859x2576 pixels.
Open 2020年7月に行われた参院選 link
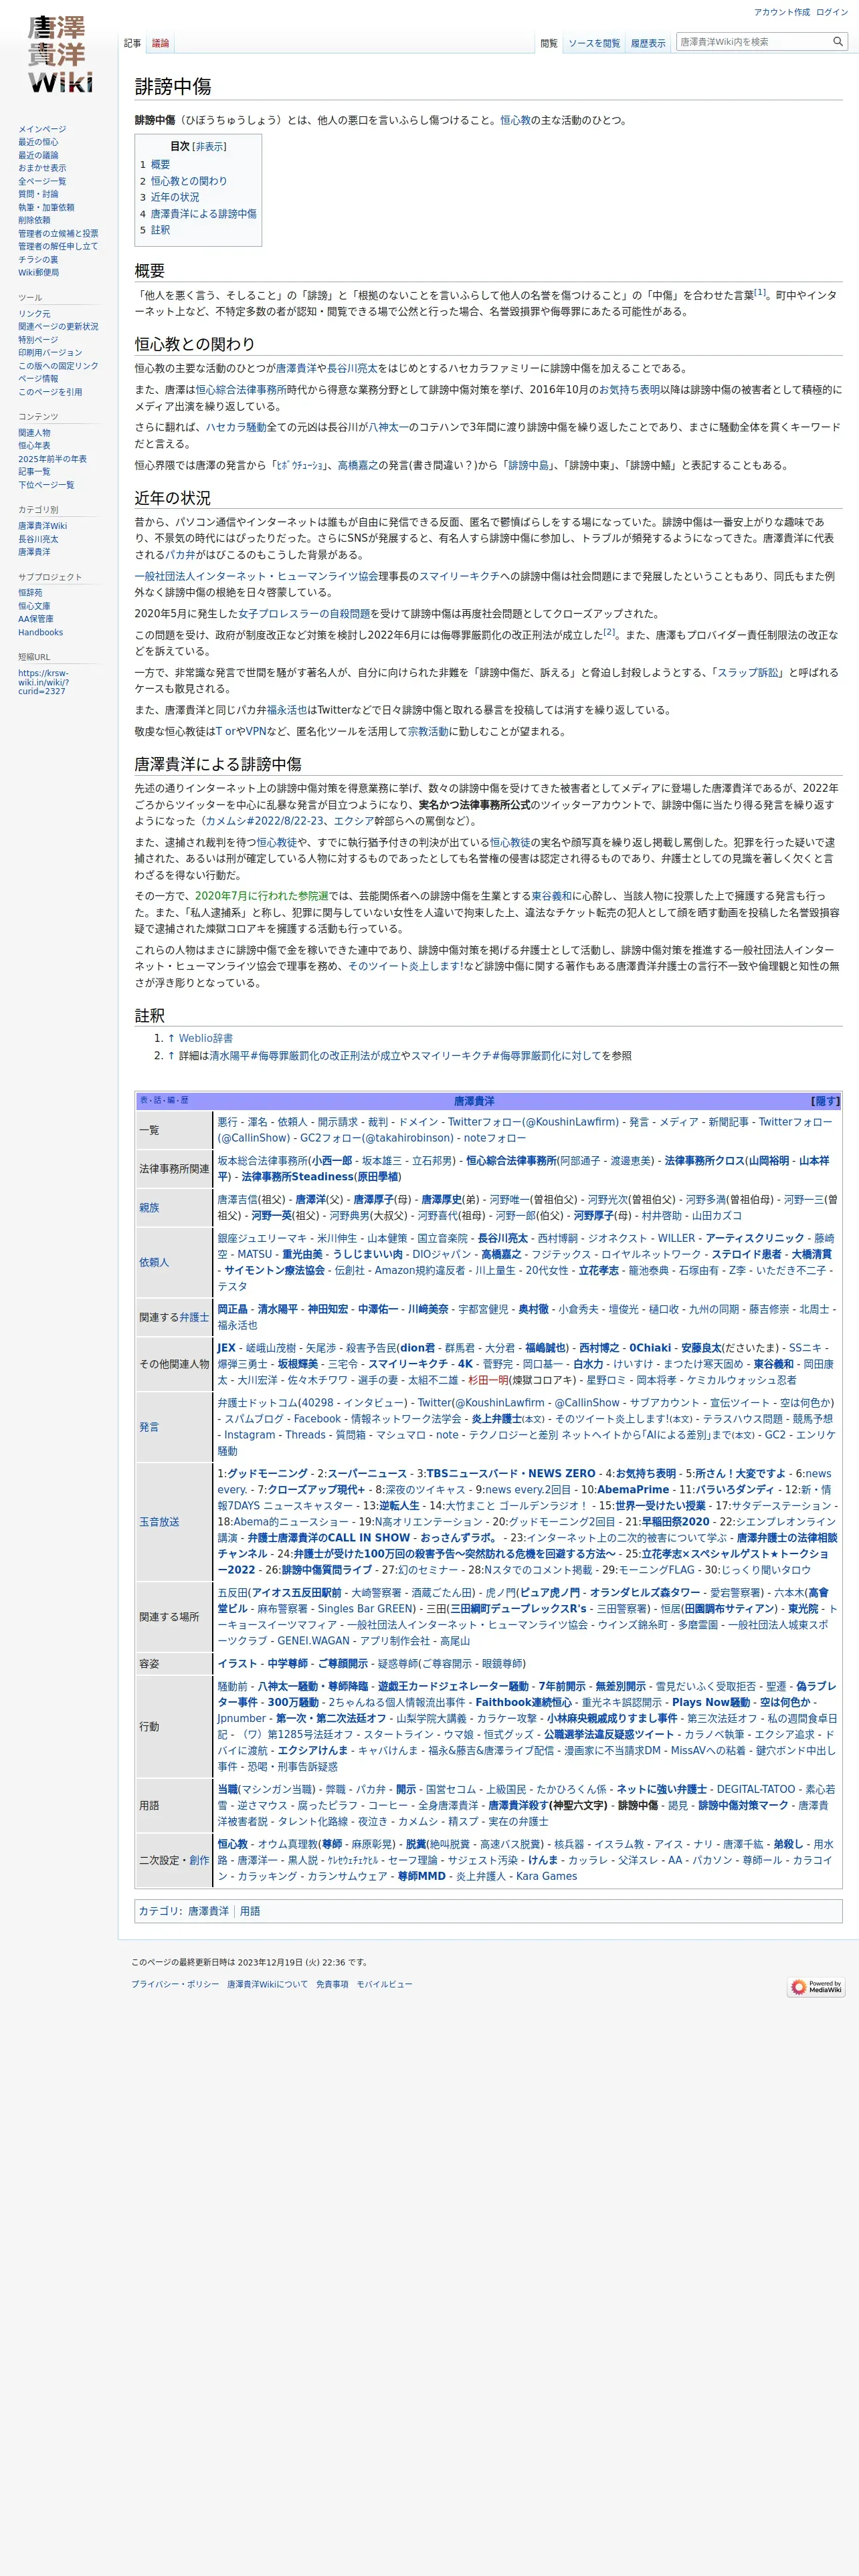click(x=261, y=896)
